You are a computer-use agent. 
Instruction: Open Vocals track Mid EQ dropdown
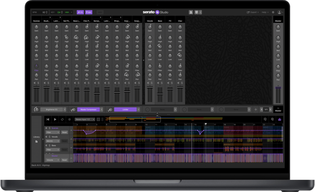click(x=53, y=141)
